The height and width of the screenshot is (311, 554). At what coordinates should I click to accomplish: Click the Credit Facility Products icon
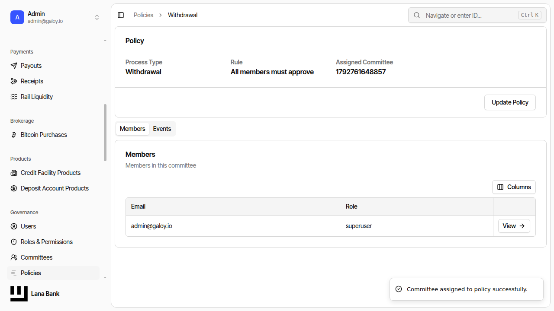pyautogui.click(x=14, y=173)
